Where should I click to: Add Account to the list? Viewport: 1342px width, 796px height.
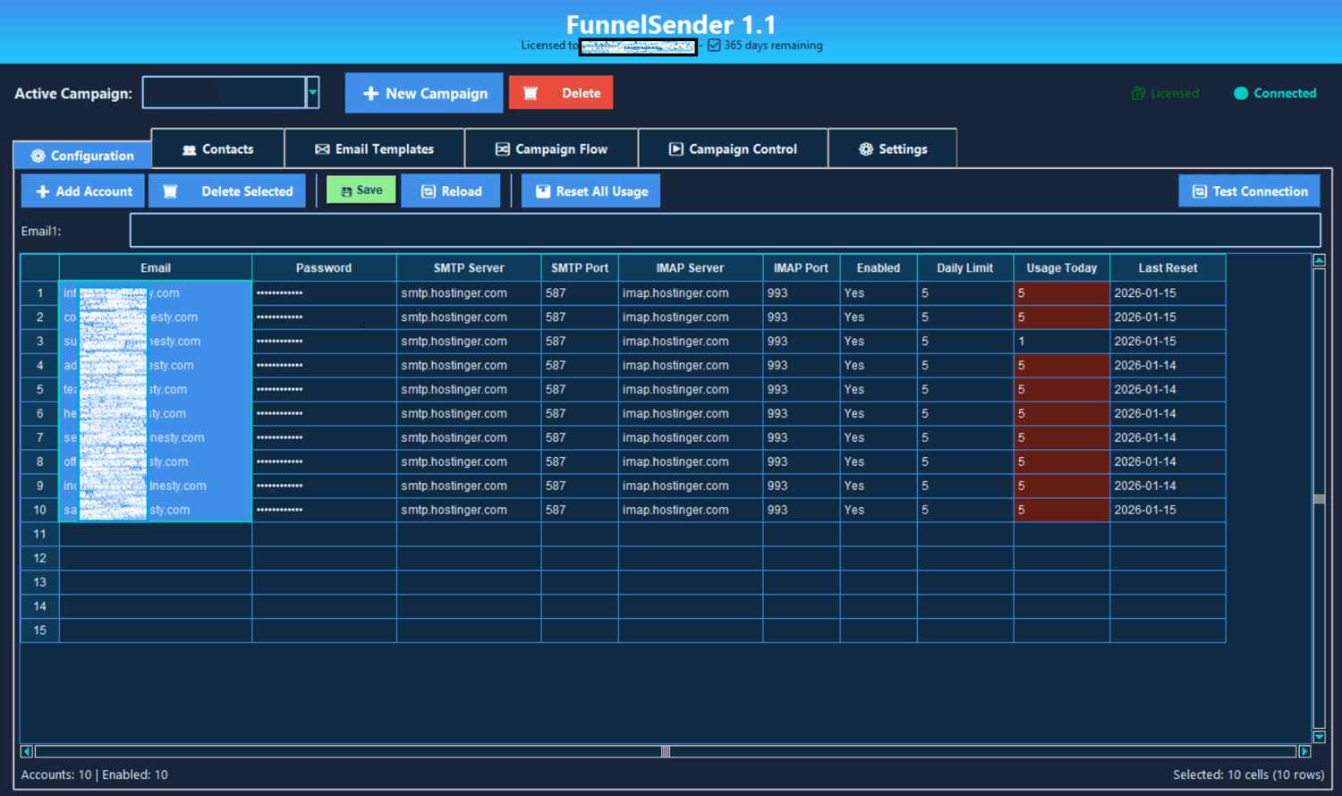83,191
